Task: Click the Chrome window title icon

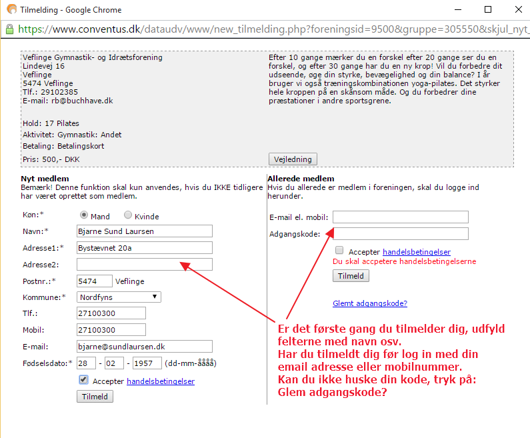Action: point(12,9)
